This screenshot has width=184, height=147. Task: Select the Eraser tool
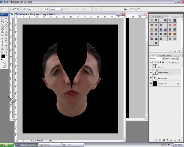point(2,35)
